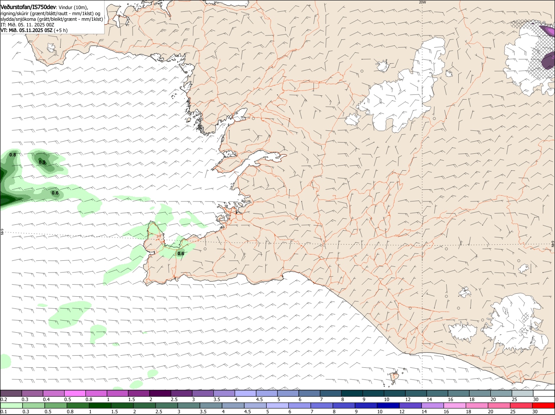
Task: Pick lavender swatch at 4.5 in upper legend
Action: click(266, 393)
